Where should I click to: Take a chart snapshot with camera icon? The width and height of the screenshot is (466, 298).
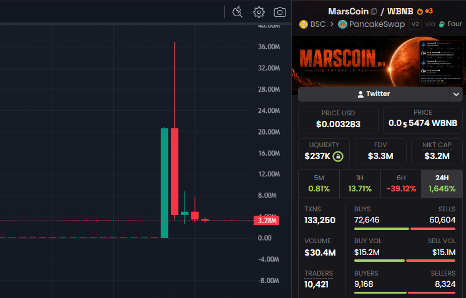pos(280,12)
